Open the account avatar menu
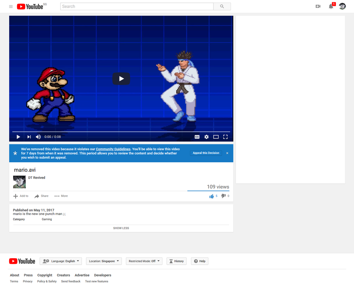 [342, 6]
